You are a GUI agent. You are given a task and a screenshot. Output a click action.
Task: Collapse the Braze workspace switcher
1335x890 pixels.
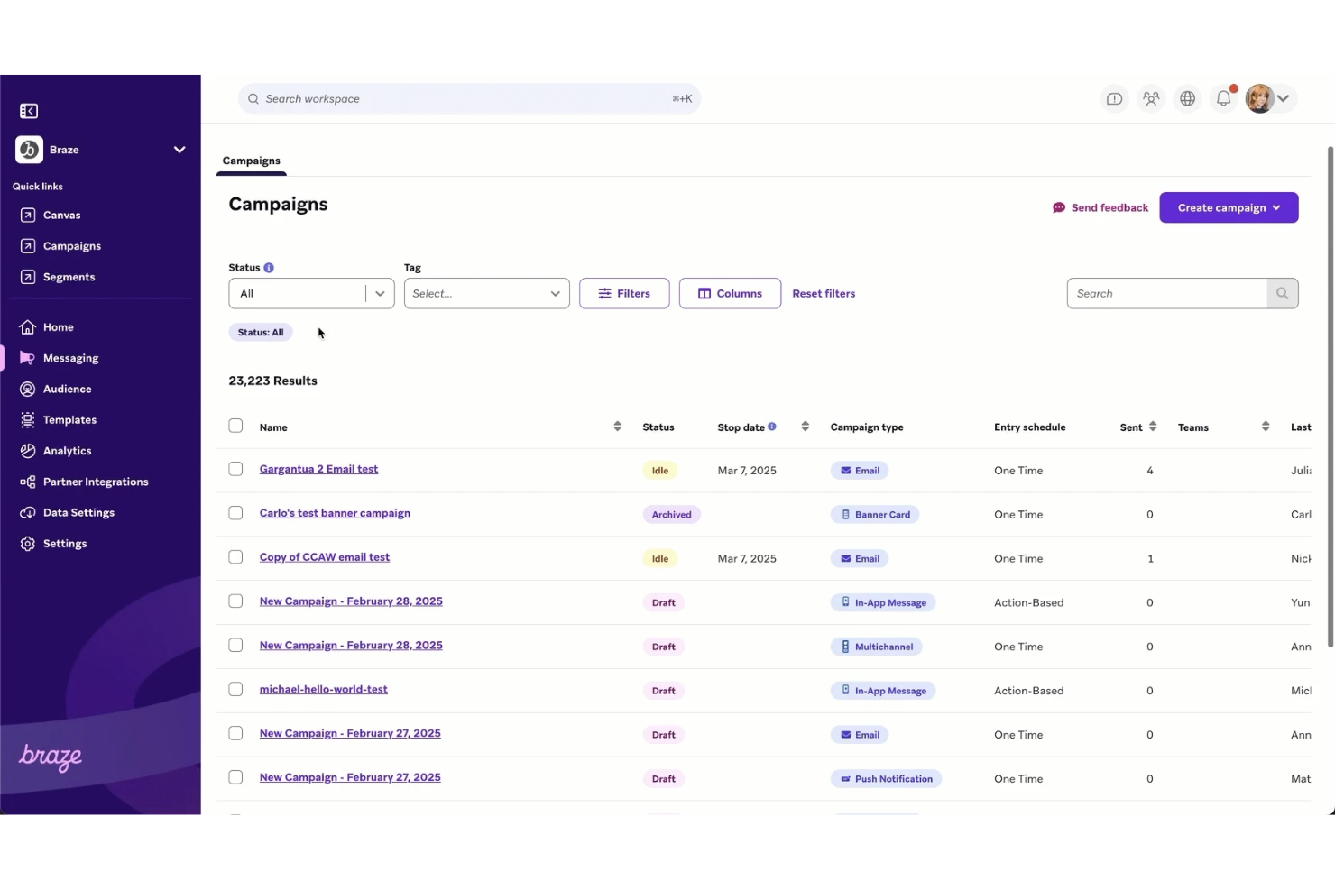[179, 149]
